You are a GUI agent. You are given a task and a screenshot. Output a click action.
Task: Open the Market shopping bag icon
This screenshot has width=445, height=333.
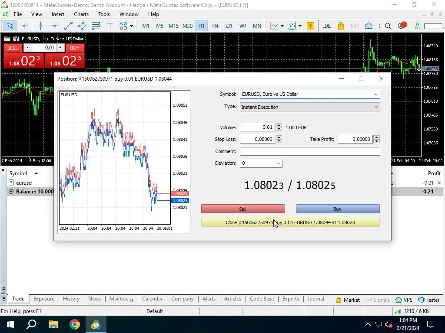[x=341, y=26]
